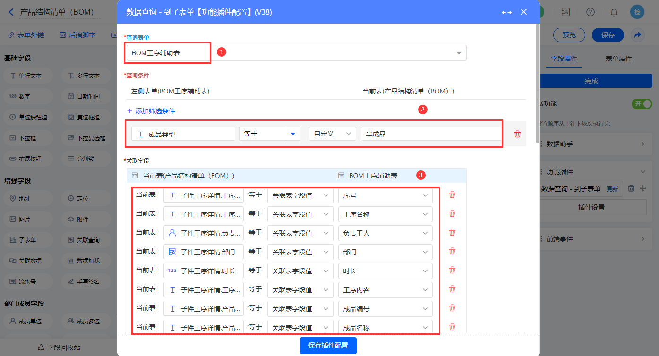Viewport: 659px width, 356px height.
Task: Delete the 成品类型 filter condition row
Action: coord(517,134)
